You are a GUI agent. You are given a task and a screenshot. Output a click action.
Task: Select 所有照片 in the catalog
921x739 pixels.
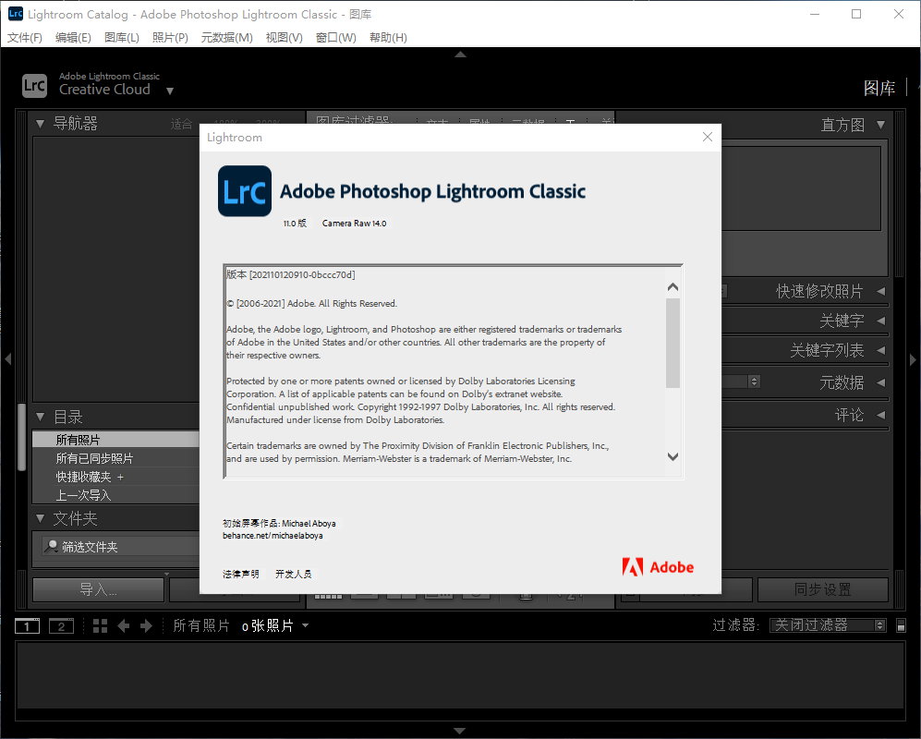click(x=115, y=440)
